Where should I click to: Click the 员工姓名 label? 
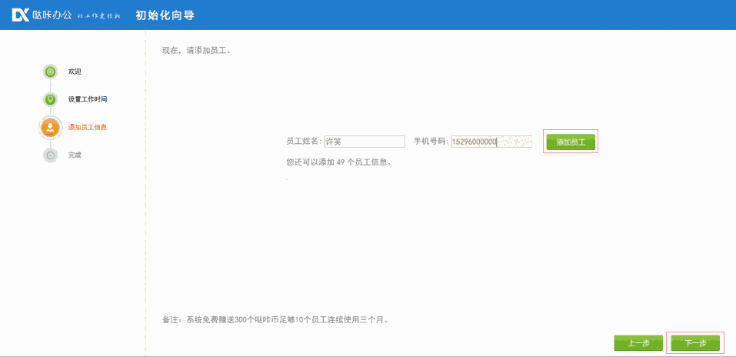click(x=304, y=142)
